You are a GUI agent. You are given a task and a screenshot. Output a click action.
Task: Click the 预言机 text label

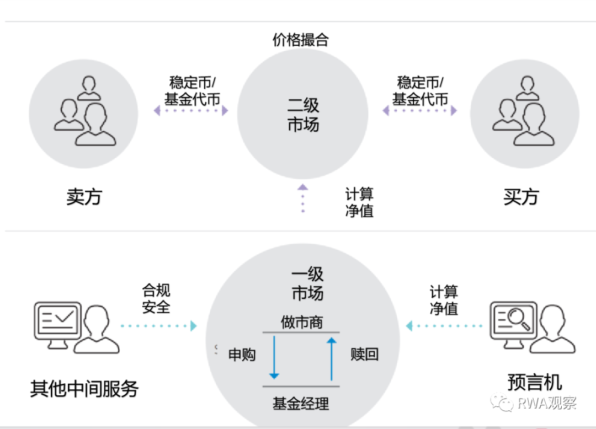(534, 380)
